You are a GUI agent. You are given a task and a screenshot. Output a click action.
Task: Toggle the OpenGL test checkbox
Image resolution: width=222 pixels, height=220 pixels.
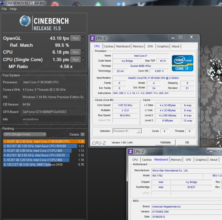coord(84,38)
